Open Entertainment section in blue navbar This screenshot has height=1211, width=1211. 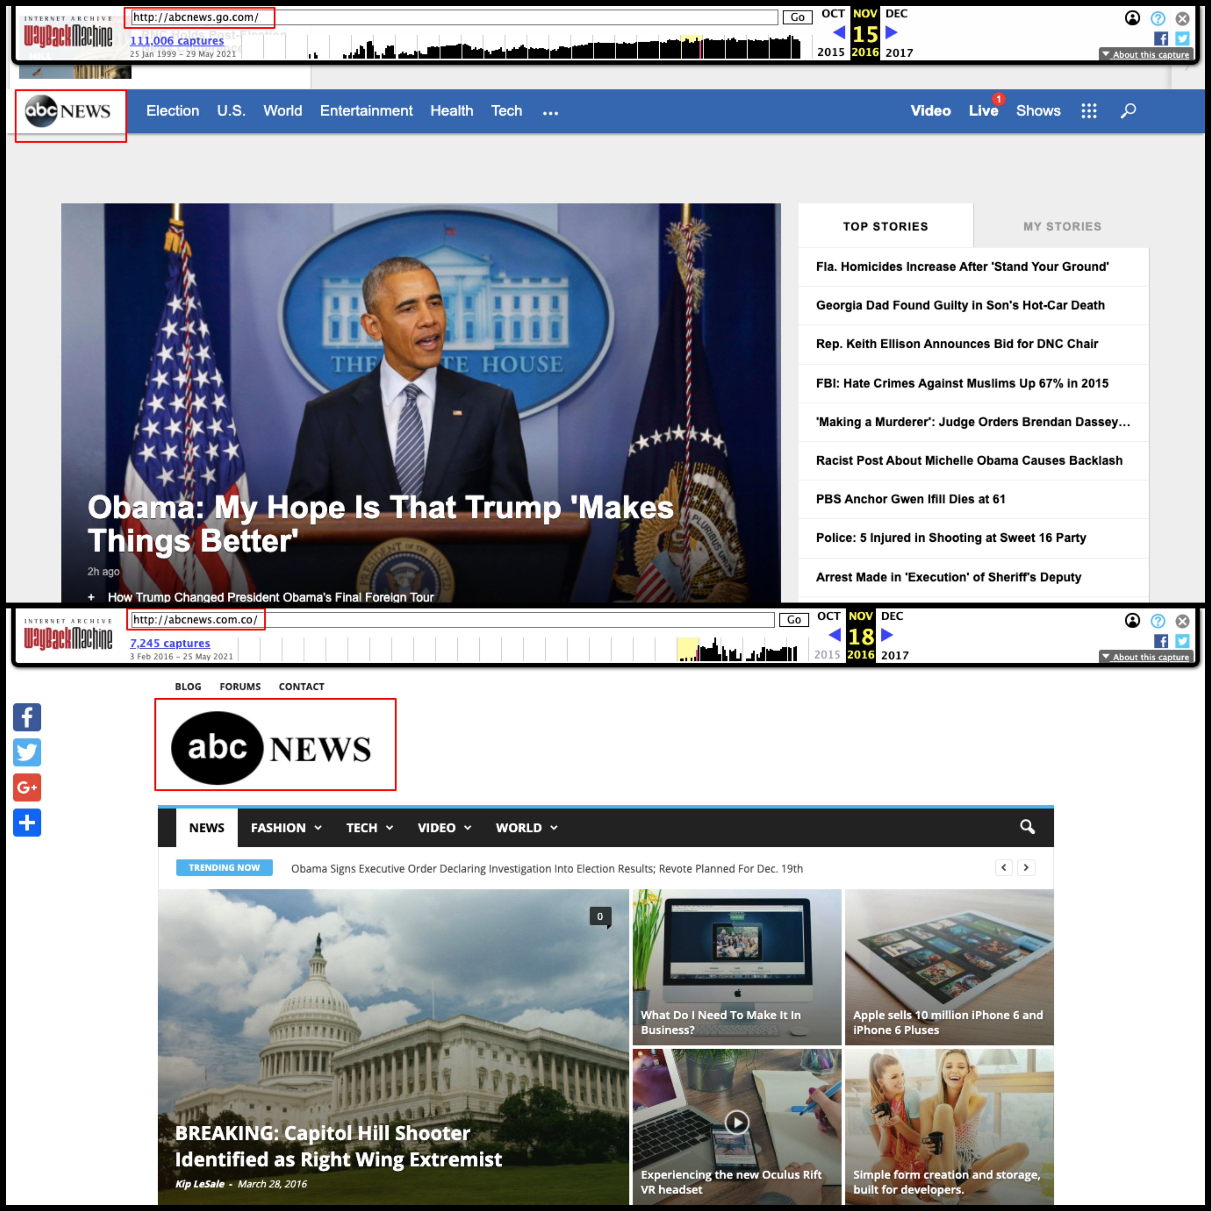[366, 111]
